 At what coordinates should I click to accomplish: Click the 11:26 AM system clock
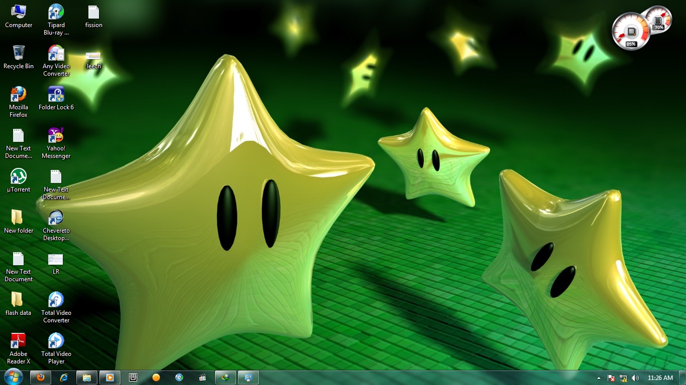(x=660, y=378)
